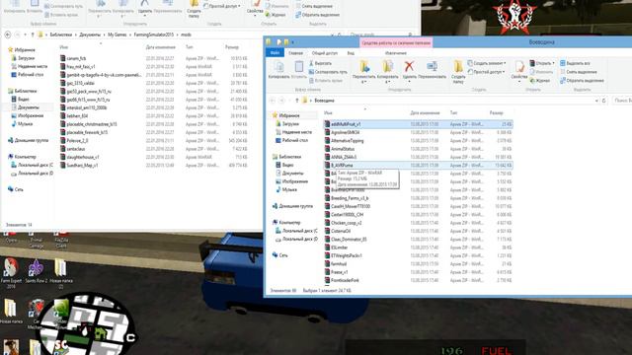This screenshot has height=355, width=632.
Task: Click the Back arrow in Воеводина window
Action: tap(273, 101)
